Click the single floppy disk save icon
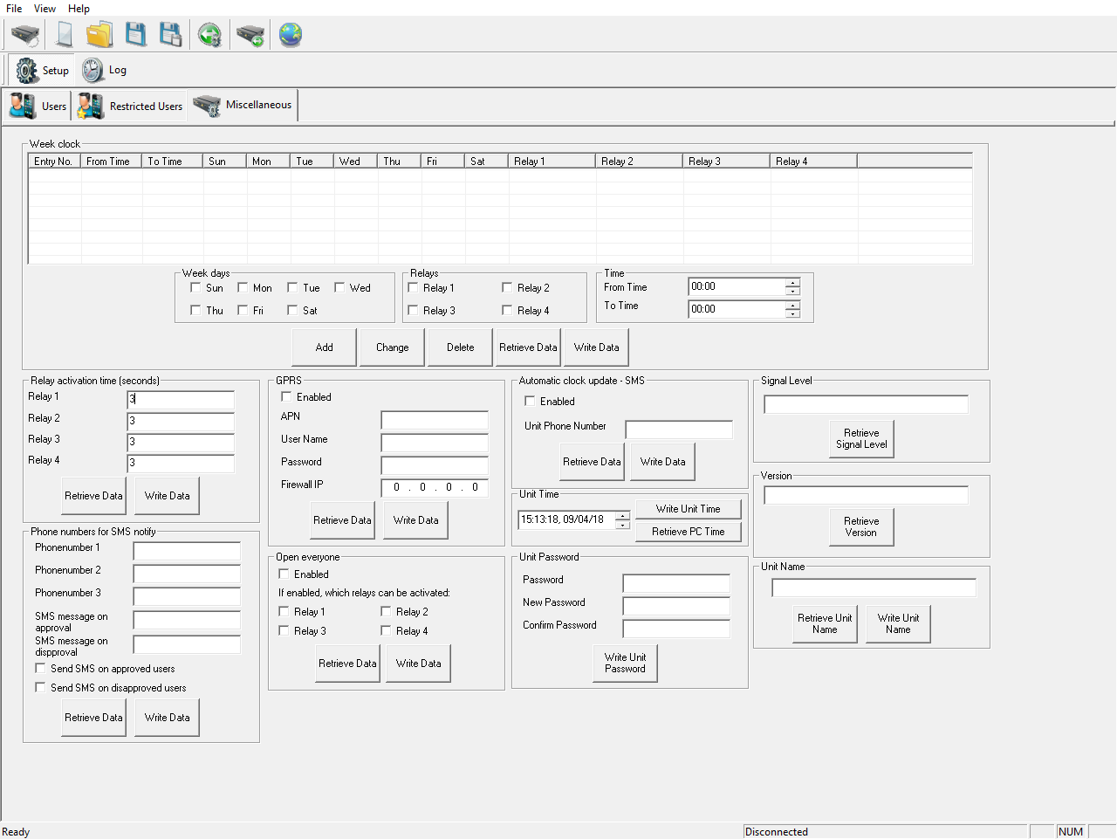The width and height of the screenshot is (1117, 839). tap(136, 35)
